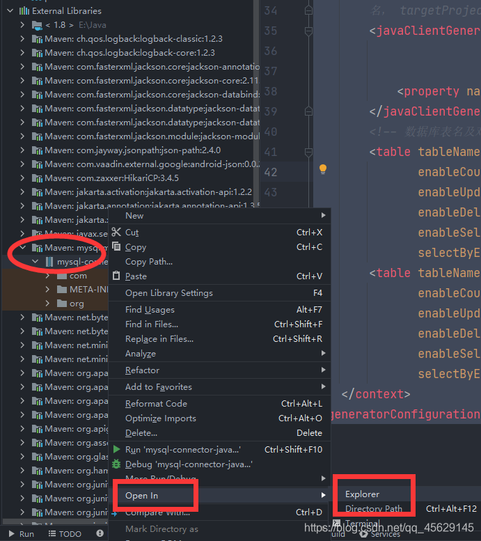Open the New submenu
This screenshot has height=541, width=481.
(x=219, y=216)
